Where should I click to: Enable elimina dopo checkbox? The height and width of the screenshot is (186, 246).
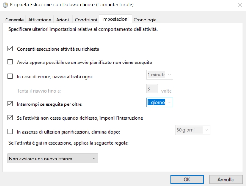pos(10,131)
